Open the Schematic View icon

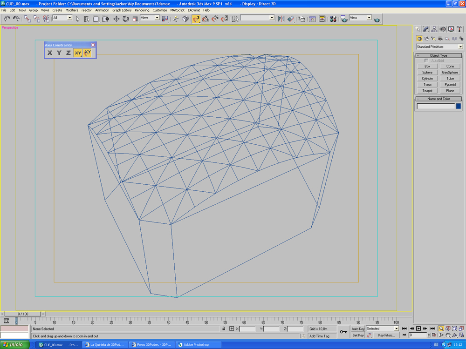coord(322,19)
